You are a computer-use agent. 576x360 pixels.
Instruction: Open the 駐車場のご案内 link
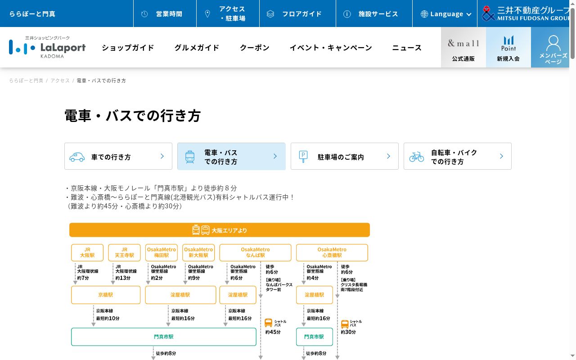coord(345,156)
